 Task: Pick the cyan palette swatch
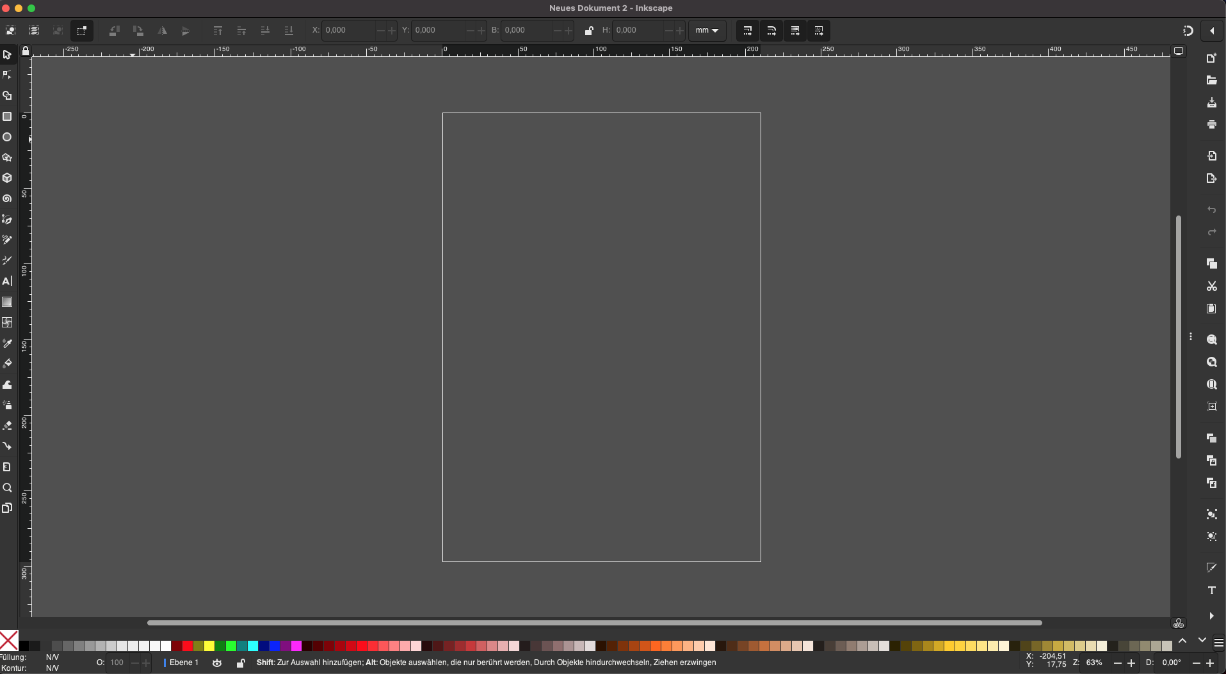click(253, 646)
